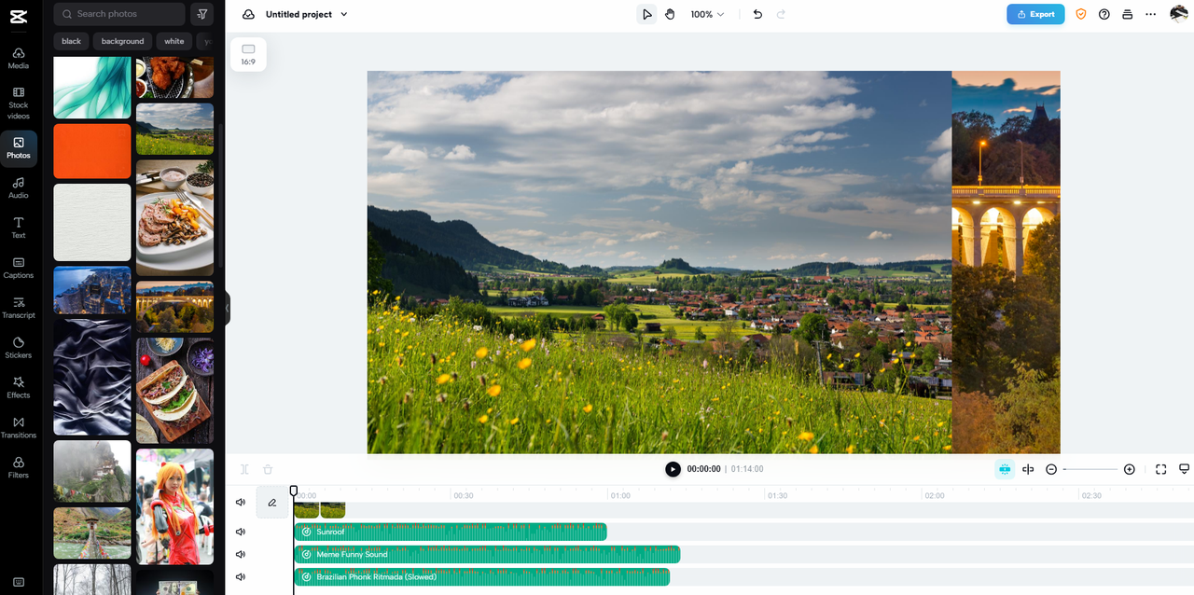Select the Brazilian Phonk Ritmada (Slowed) clip
This screenshot has height=595, width=1194.
pos(482,576)
